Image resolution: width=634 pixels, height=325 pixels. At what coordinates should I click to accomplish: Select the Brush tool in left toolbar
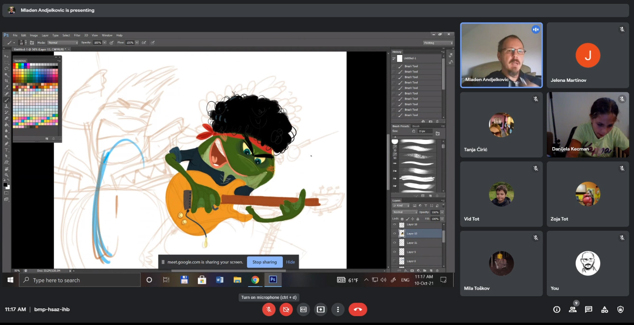click(6, 100)
